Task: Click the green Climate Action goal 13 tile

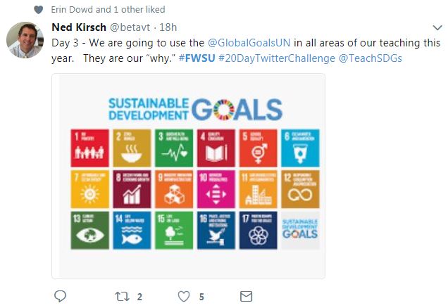Action: pos(89,230)
